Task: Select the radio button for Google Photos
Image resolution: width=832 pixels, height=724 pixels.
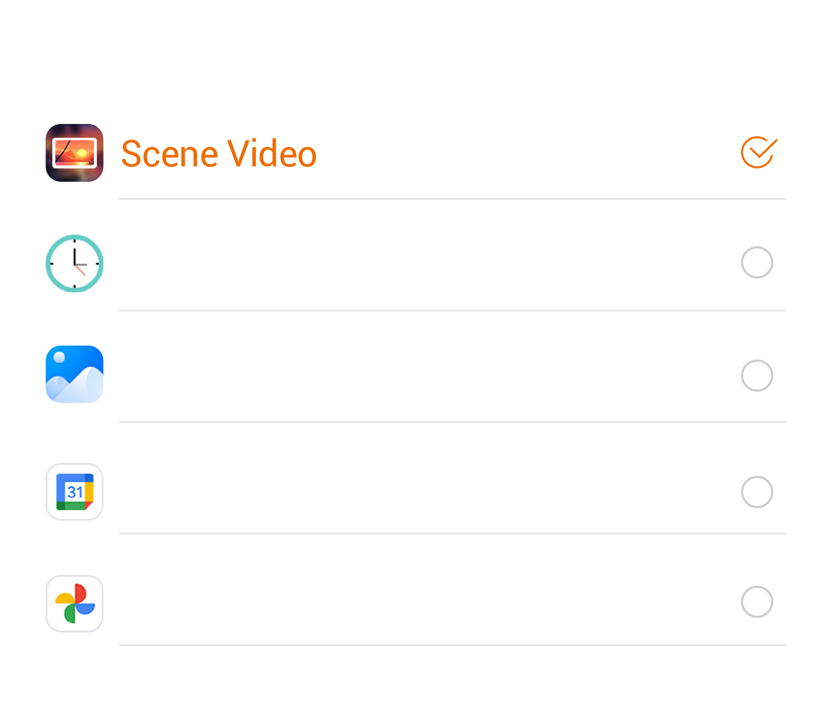Action: point(756,602)
